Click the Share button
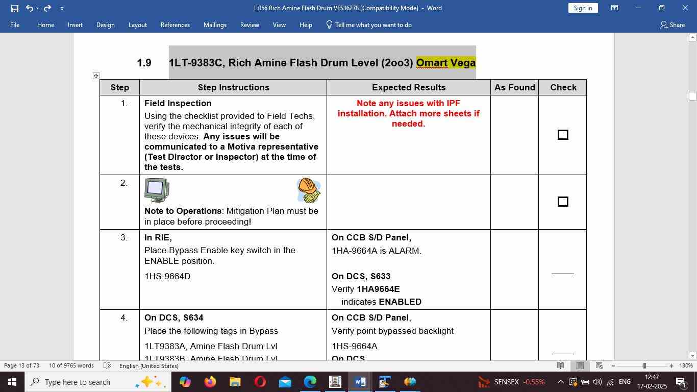 [x=672, y=24]
